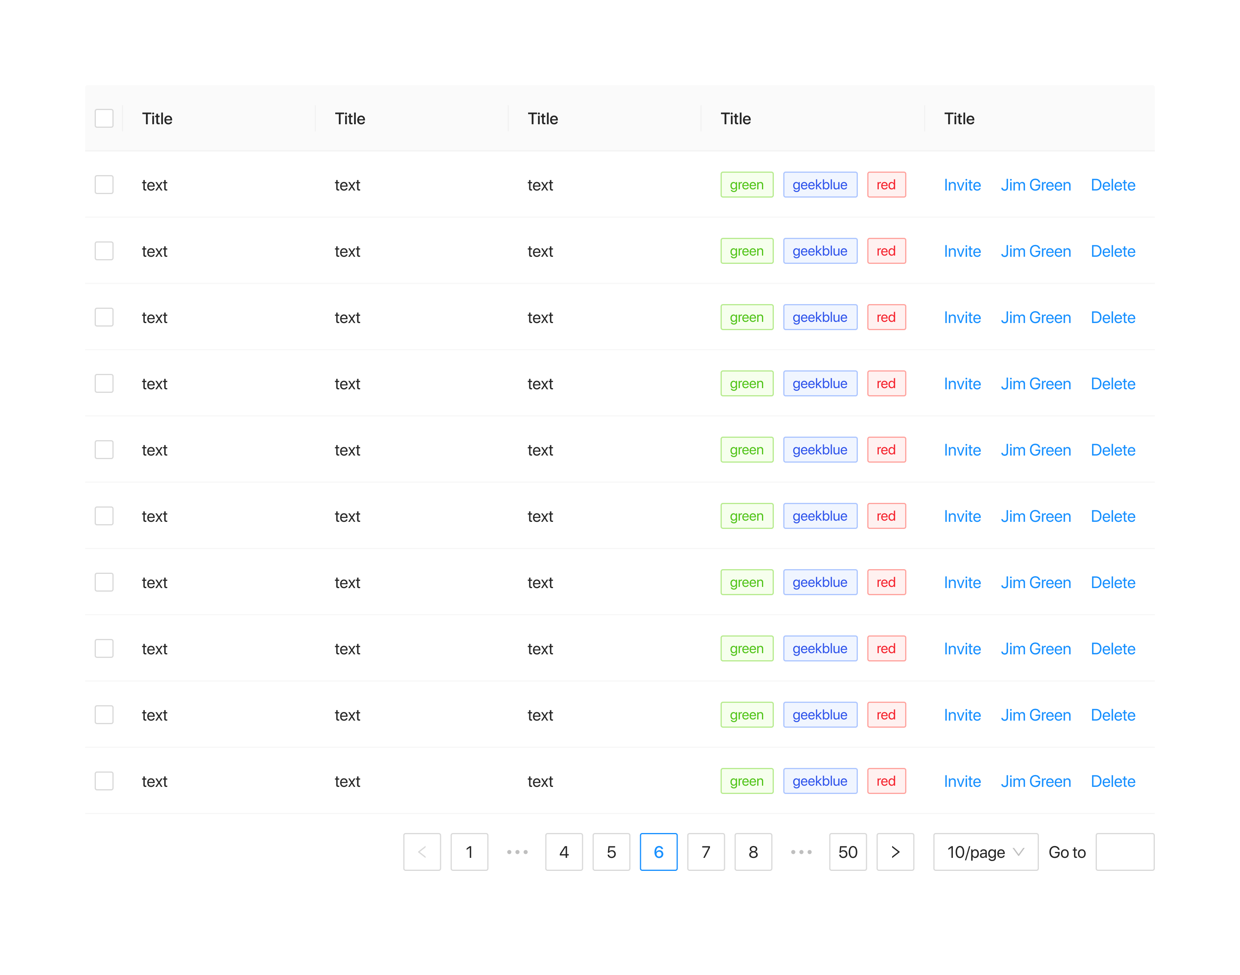
Task: Click Invite in the second row
Action: (962, 251)
